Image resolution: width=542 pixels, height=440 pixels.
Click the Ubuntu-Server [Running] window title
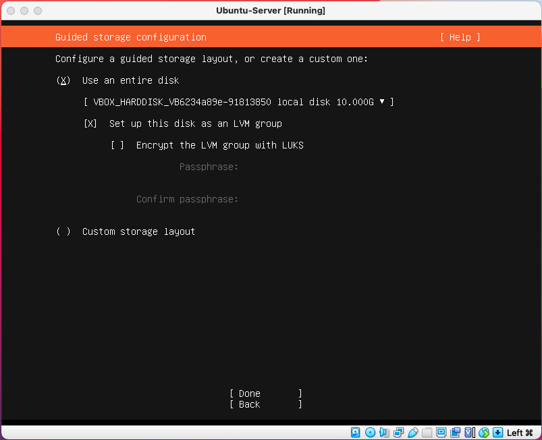pyautogui.click(x=271, y=11)
